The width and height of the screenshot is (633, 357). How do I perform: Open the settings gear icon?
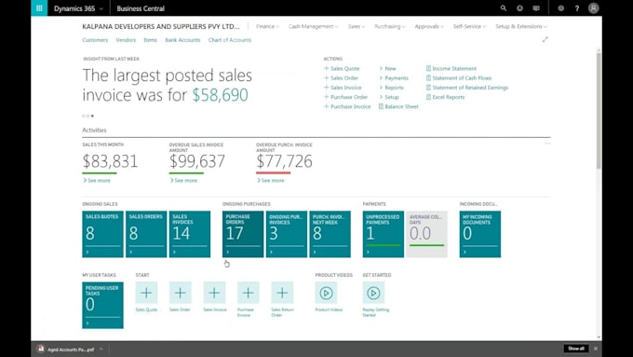[560, 8]
